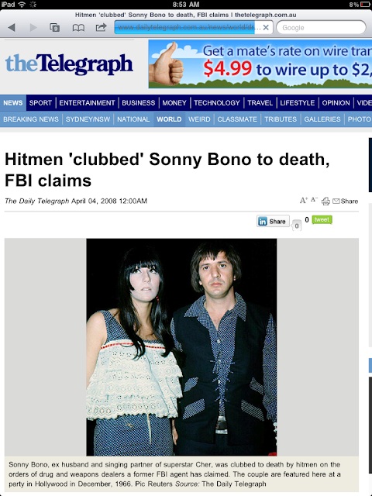Stop page loading with the X icon
The image size is (372, 496).
(x=266, y=28)
